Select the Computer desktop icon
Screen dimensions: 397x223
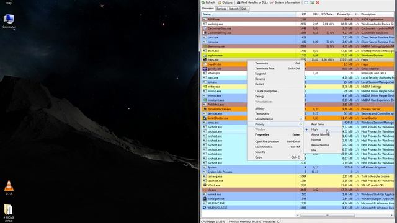9,21
